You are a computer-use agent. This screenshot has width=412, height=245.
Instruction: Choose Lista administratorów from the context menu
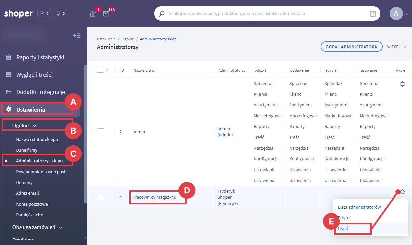coord(359,207)
